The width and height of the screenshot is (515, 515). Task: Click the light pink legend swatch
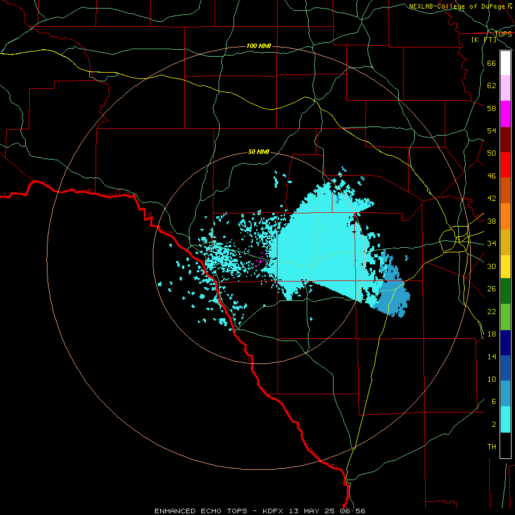[505, 88]
